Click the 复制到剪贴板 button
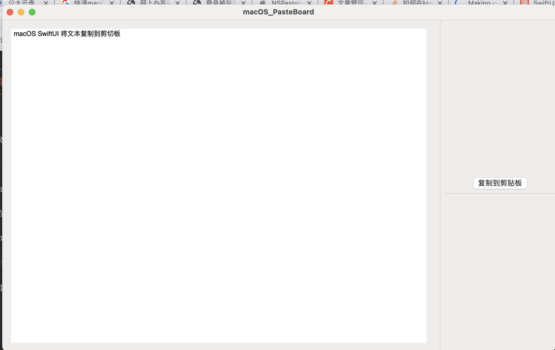555x350 pixels. point(500,183)
